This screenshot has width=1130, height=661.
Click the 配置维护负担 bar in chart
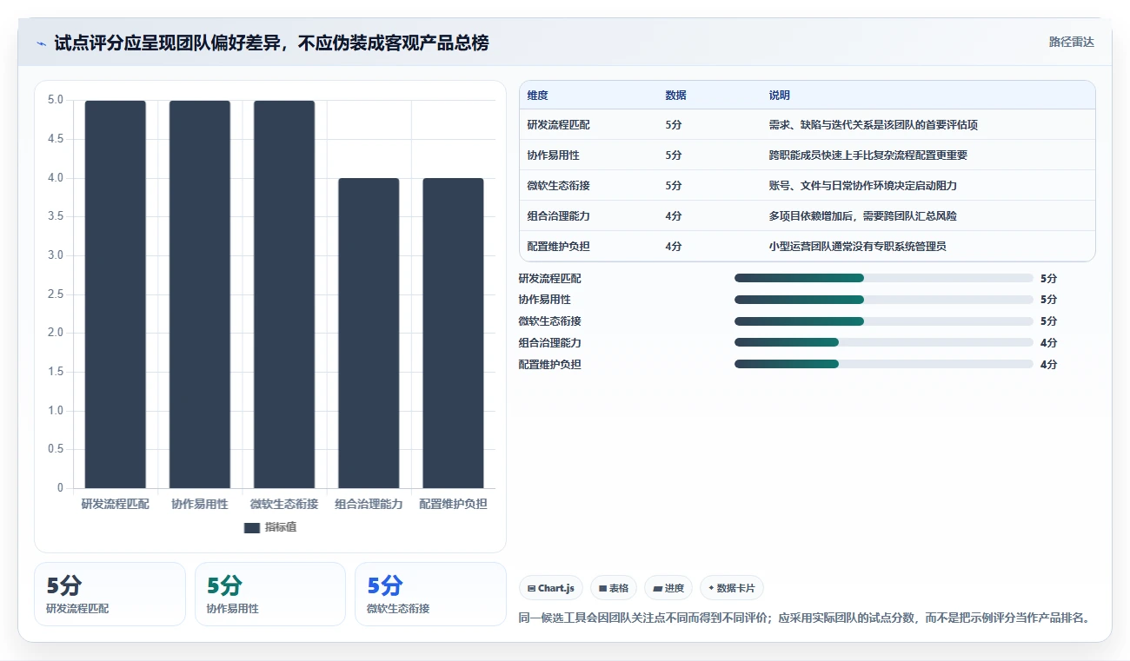pos(453,334)
